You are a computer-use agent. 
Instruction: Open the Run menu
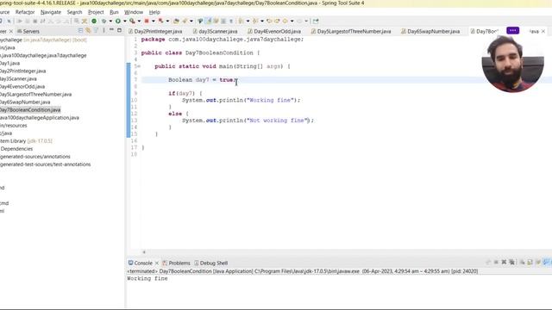click(114, 12)
